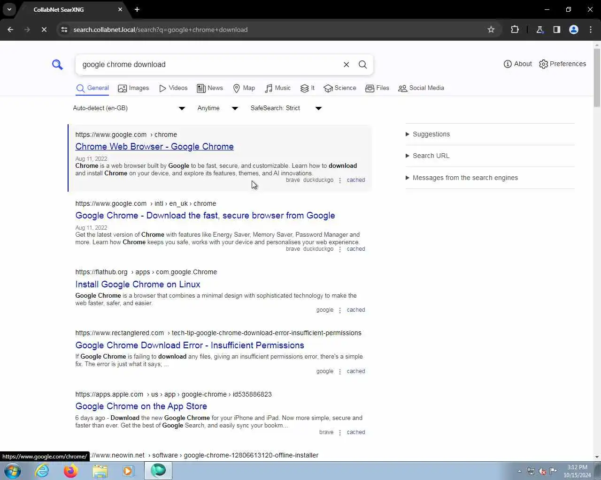The image size is (601, 480).
Task: Open the Chrome three-dot menu
Action: click(x=591, y=30)
